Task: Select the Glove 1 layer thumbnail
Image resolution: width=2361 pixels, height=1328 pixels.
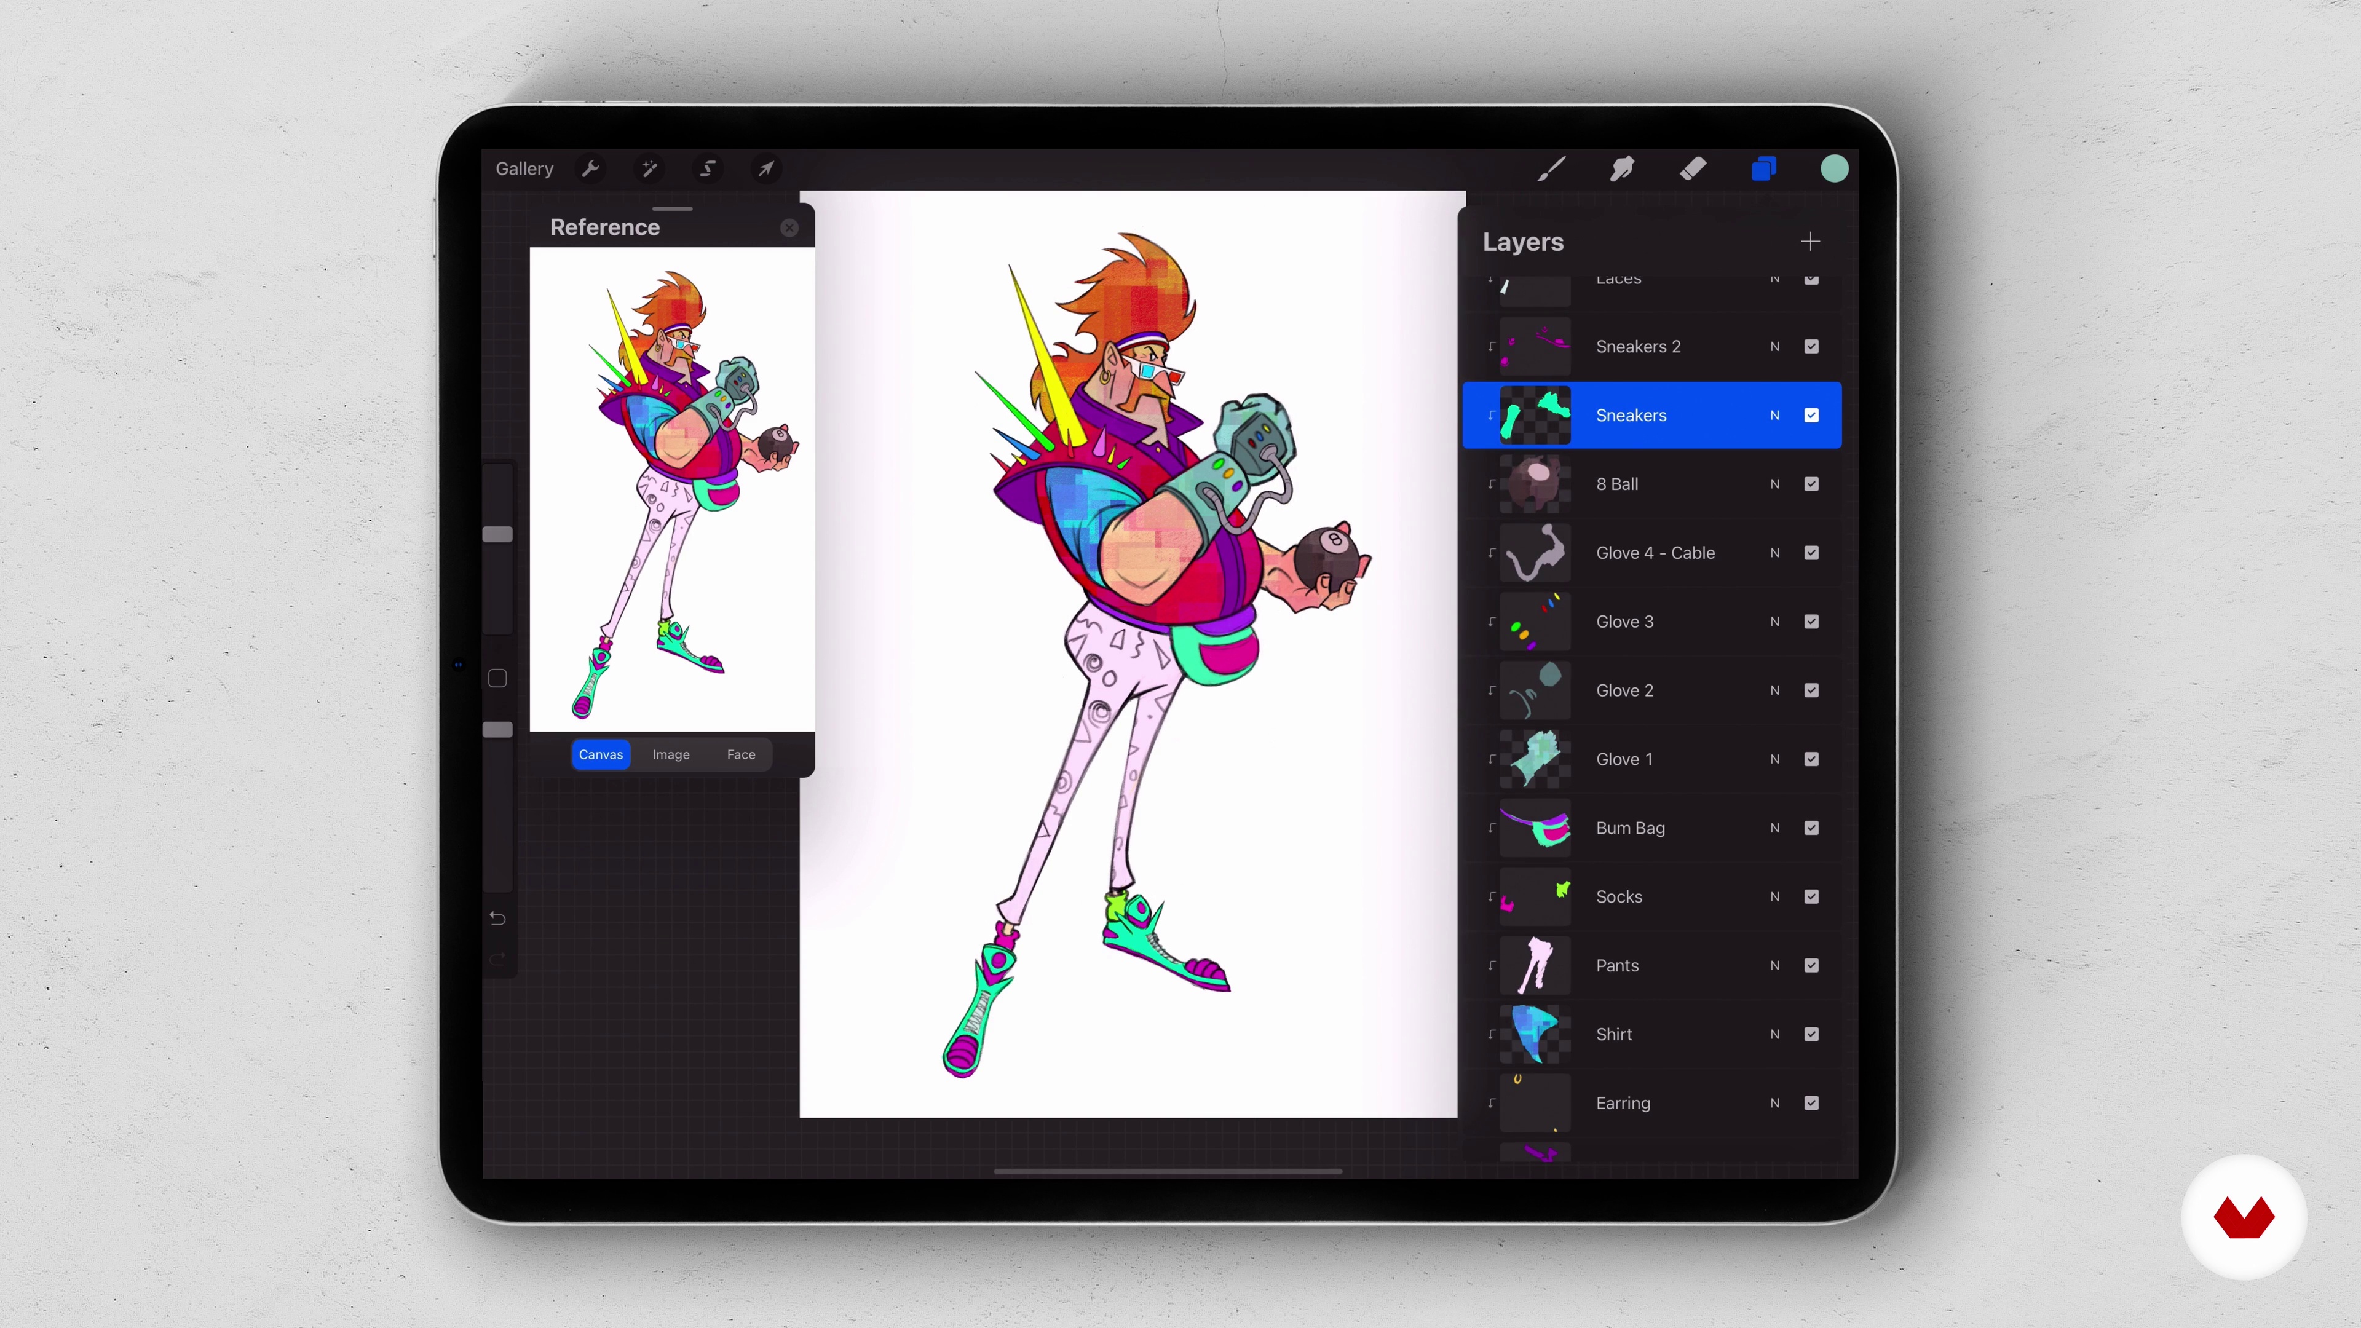Action: coord(1535,759)
